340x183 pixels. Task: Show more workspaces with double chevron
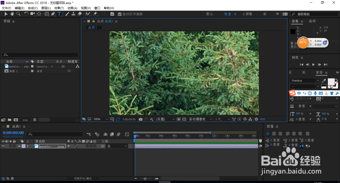(277, 14)
